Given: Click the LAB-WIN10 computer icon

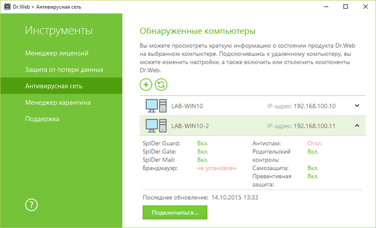Looking at the screenshot, I should (x=156, y=106).
